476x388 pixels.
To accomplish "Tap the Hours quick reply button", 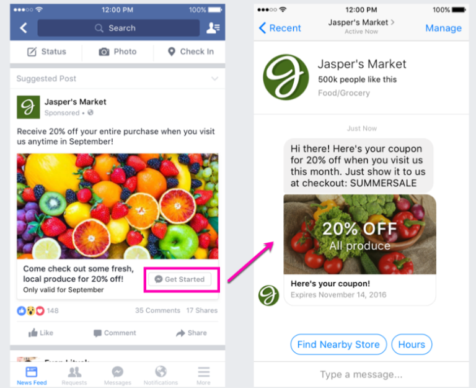I will pos(412,345).
